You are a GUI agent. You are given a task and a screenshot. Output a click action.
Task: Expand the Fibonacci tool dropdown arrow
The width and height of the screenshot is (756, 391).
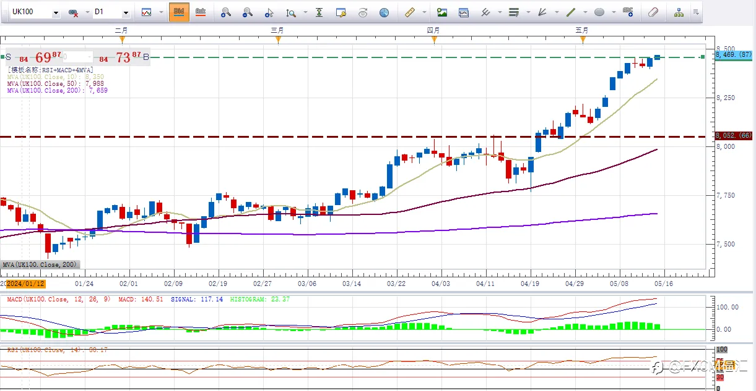tap(528, 13)
